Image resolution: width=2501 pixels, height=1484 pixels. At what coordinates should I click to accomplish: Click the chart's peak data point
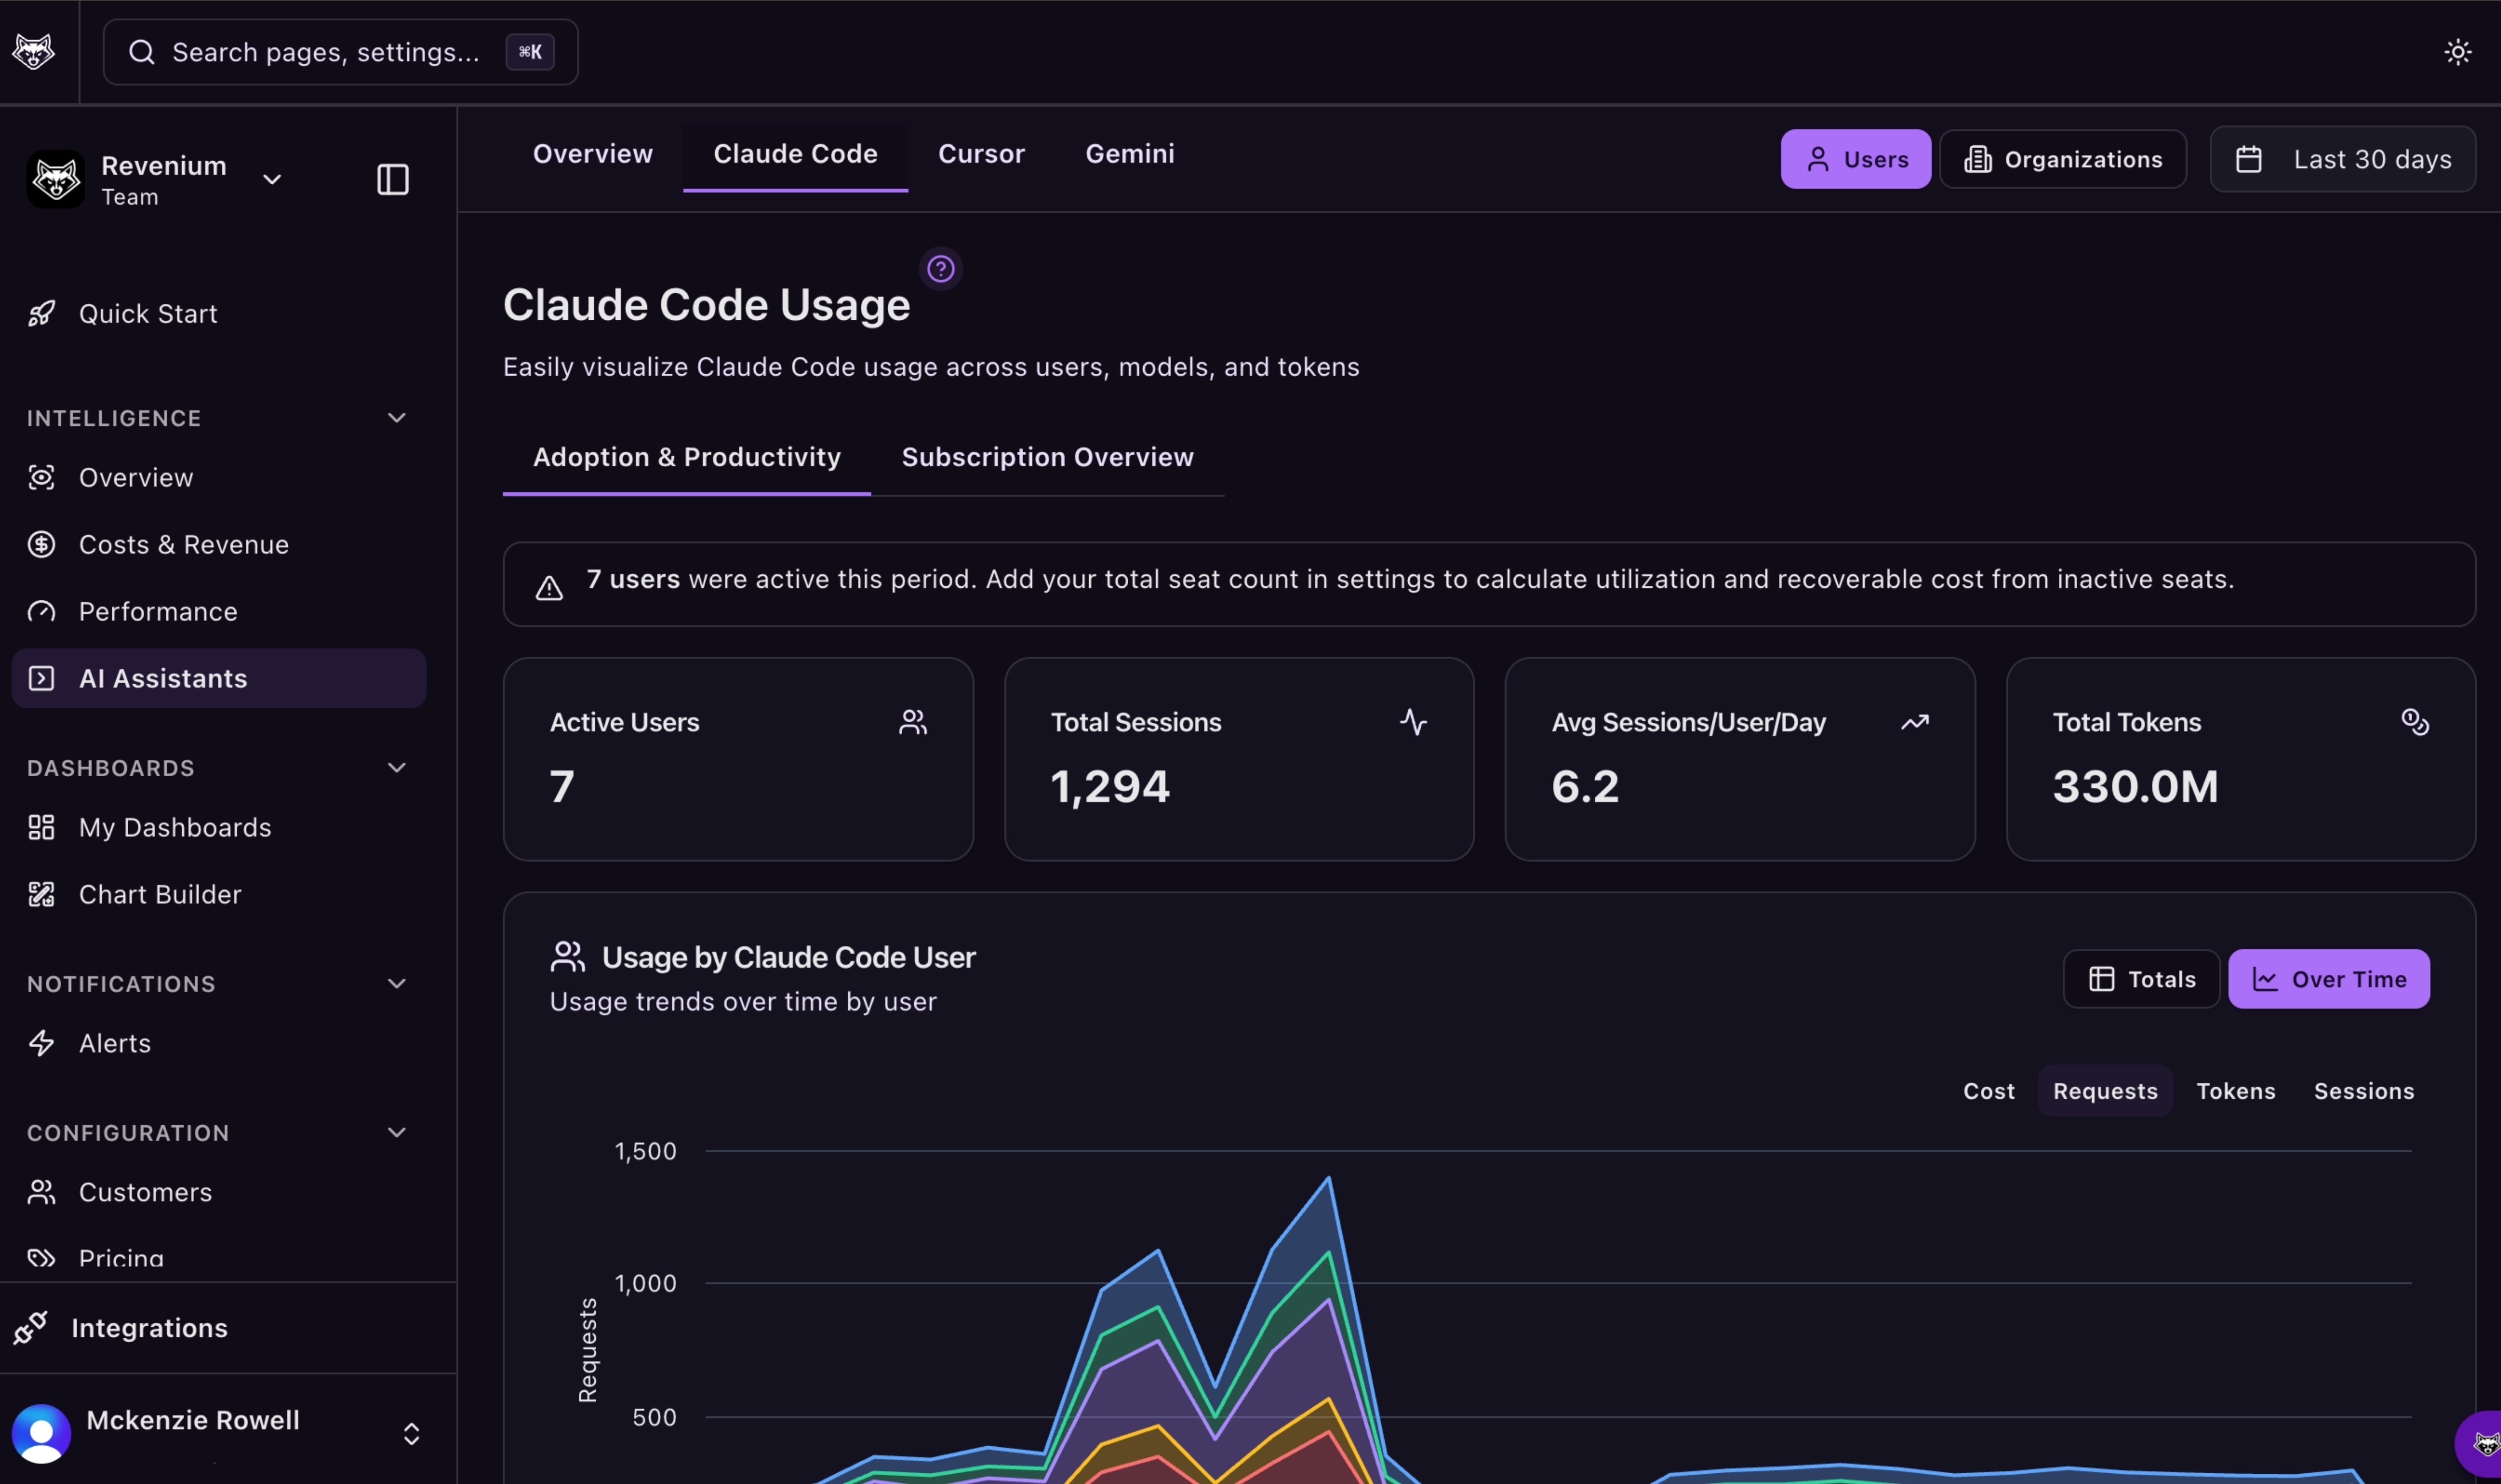1329,1178
